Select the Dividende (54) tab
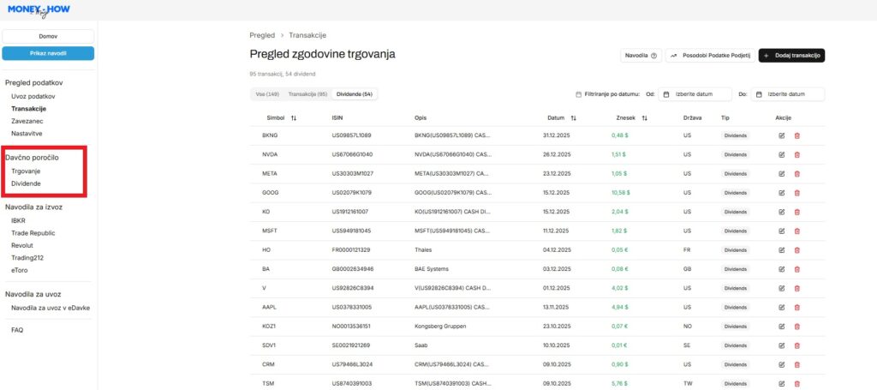877x390 pixels. (355, 94)
